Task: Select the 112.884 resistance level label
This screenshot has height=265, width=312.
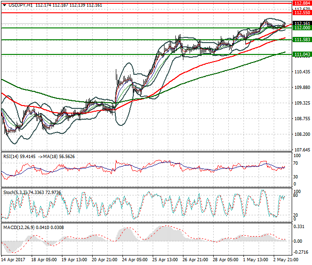Action: (302, 3)
